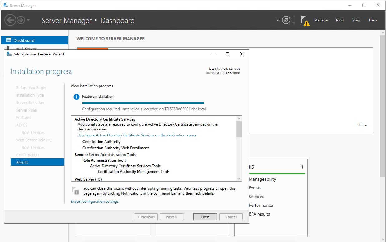This screenshot has width=386, height=242.
Task: Click Remote Server Administration Tools entry
Action: 105,155
